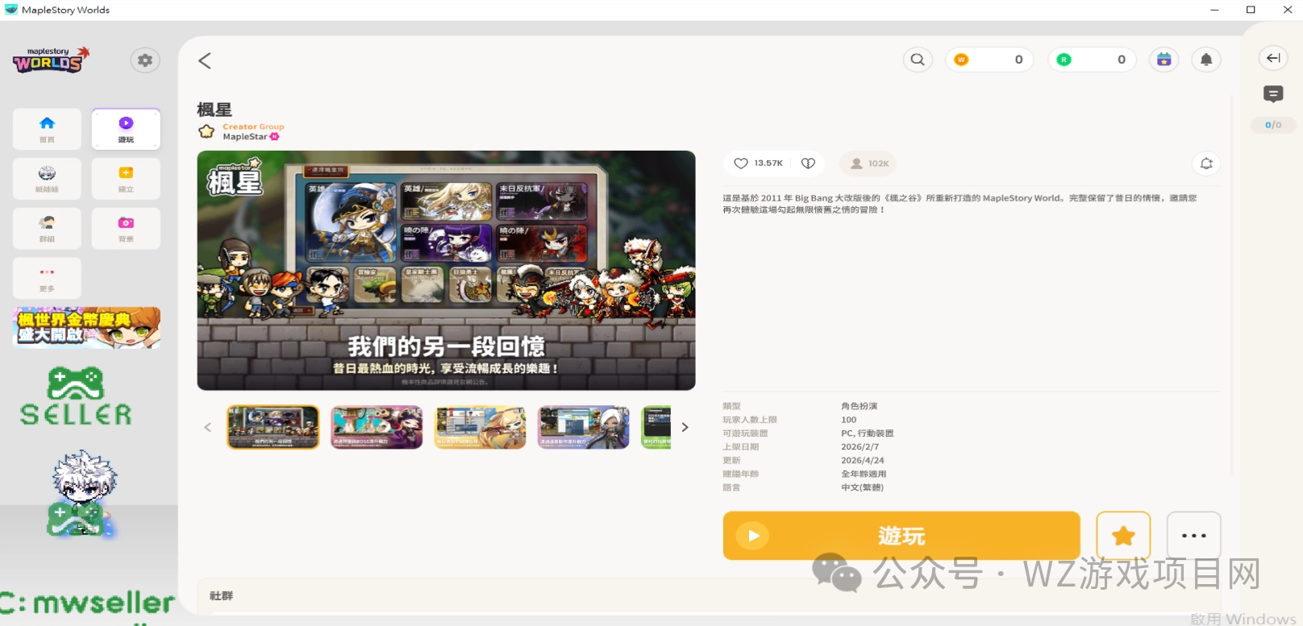Select the second screenshot thumbnail
Screen dimensions: 1303x626
377,427
